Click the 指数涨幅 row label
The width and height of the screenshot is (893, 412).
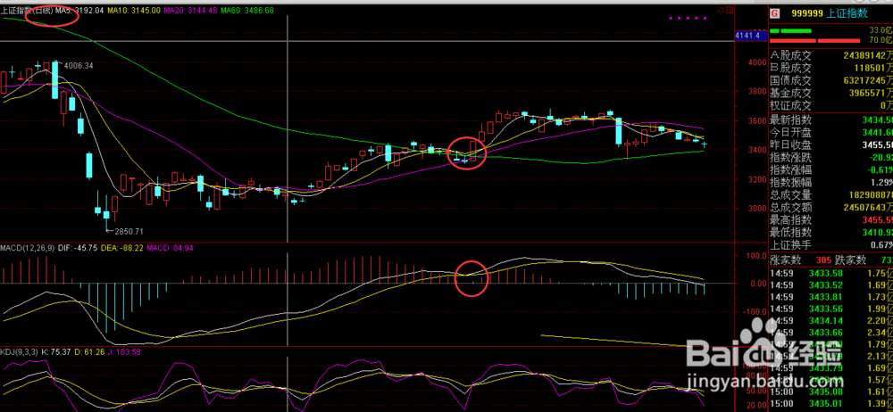tap(789, 169)
